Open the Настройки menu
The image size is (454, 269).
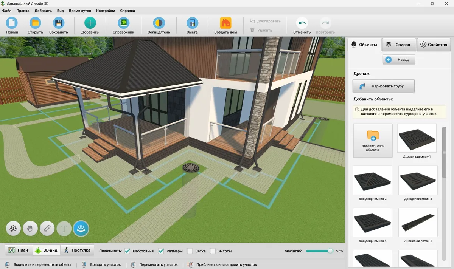pyautogui.click(x=106, y=11)
